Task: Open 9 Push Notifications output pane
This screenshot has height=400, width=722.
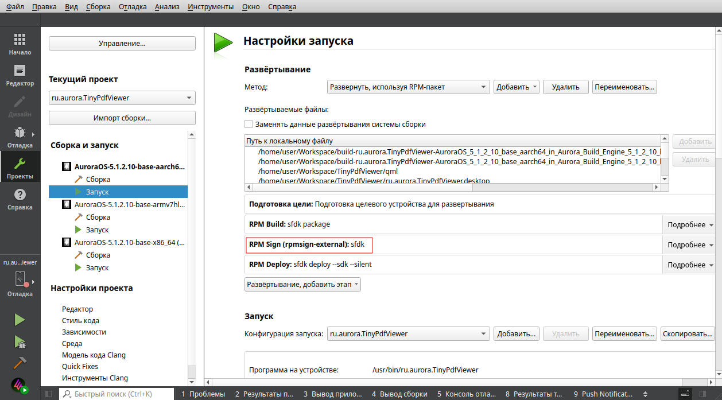Action: coord(603,394)
